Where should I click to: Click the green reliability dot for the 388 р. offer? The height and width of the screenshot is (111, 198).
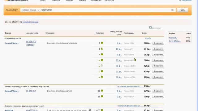click(102, 60)
